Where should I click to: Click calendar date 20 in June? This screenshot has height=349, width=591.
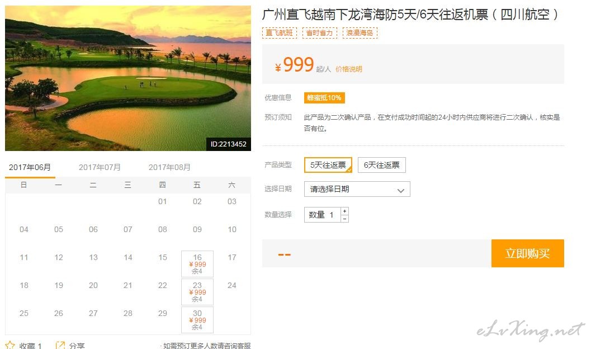pyautogui.click(x=93, y=285)
